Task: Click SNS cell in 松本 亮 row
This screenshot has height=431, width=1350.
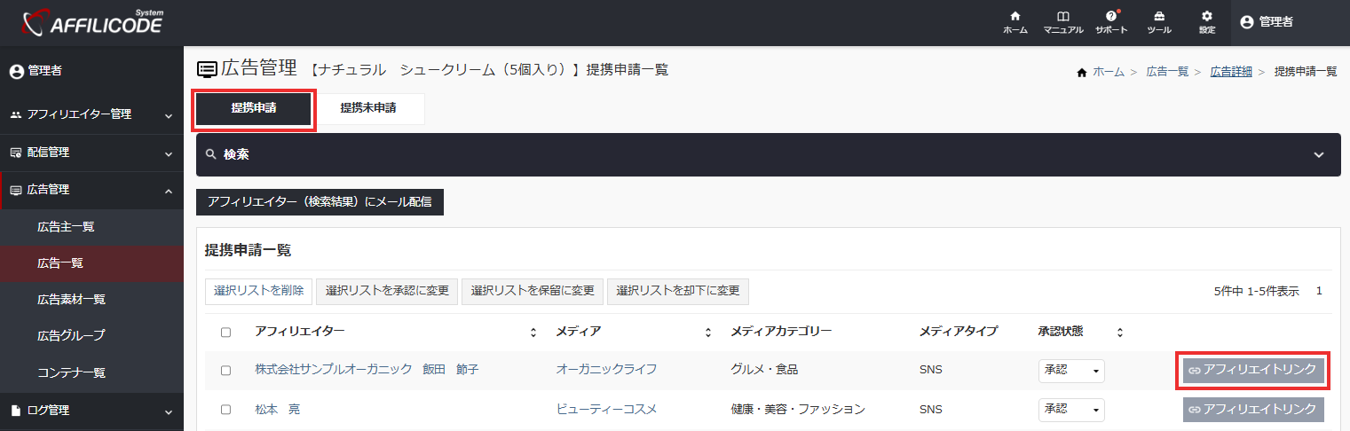Action: coord(931,409)
